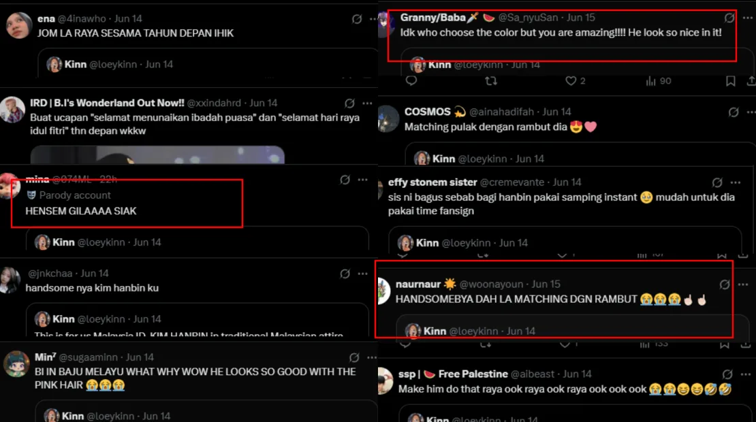Open view analytics showing 90 views
Screen dimensions: 756x422
pos(659,81)
